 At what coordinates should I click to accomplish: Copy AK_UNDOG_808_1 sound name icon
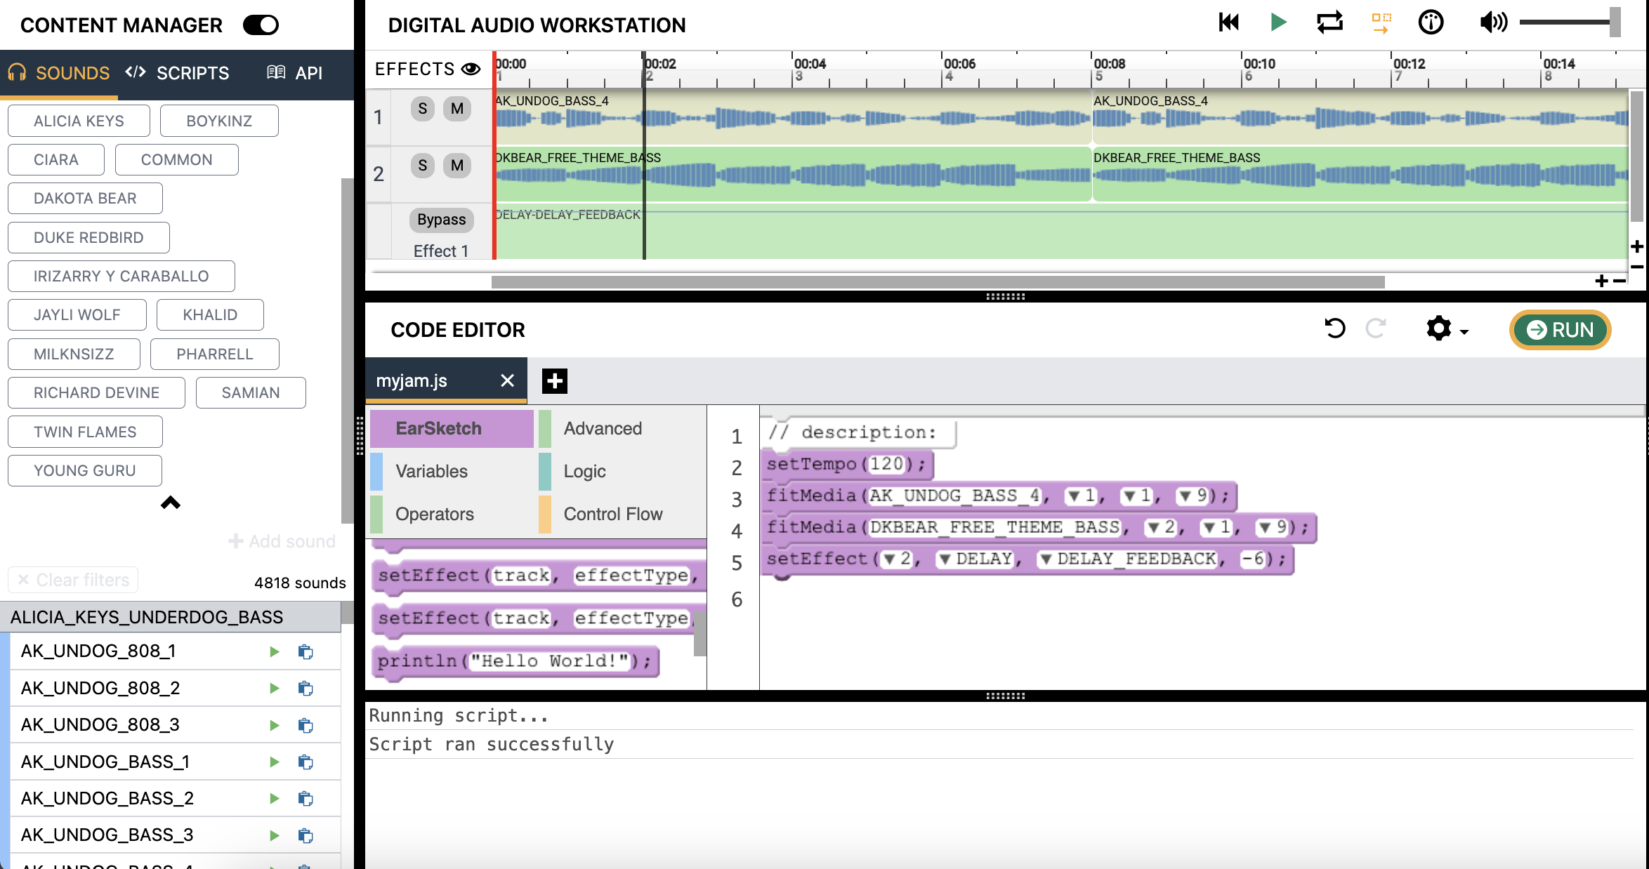pos(305,651)
